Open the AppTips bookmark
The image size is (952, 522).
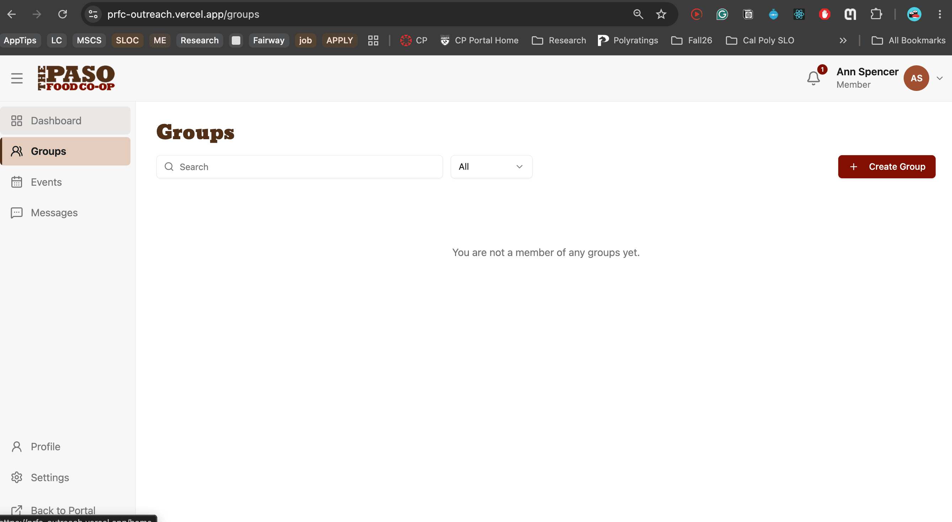click(x=20, y=40)
